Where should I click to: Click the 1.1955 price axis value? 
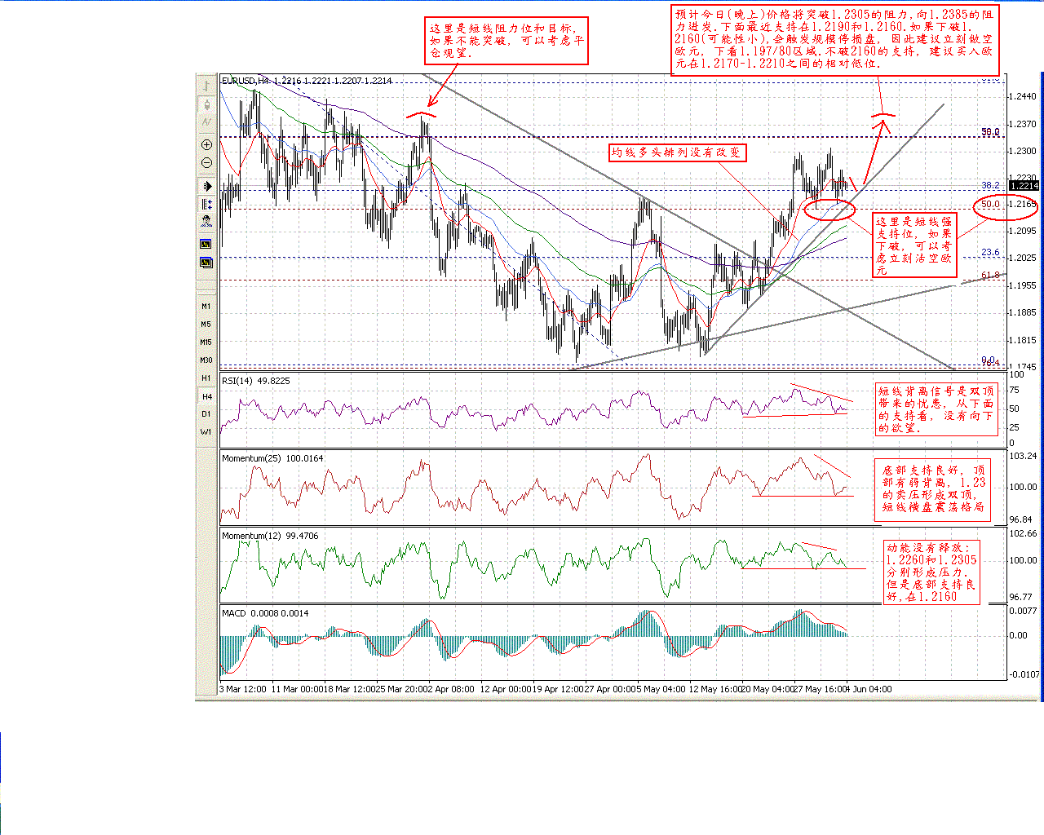tap(1023, 285)
